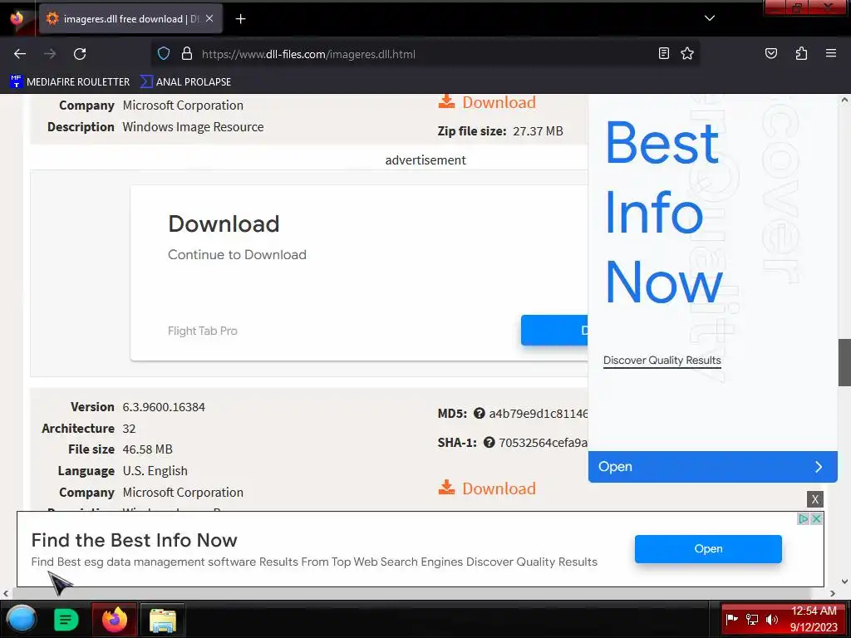This screenshot has height=638, width=851.
Task: Click the version number 6.3.9600.16384
Action: [164, 407]
